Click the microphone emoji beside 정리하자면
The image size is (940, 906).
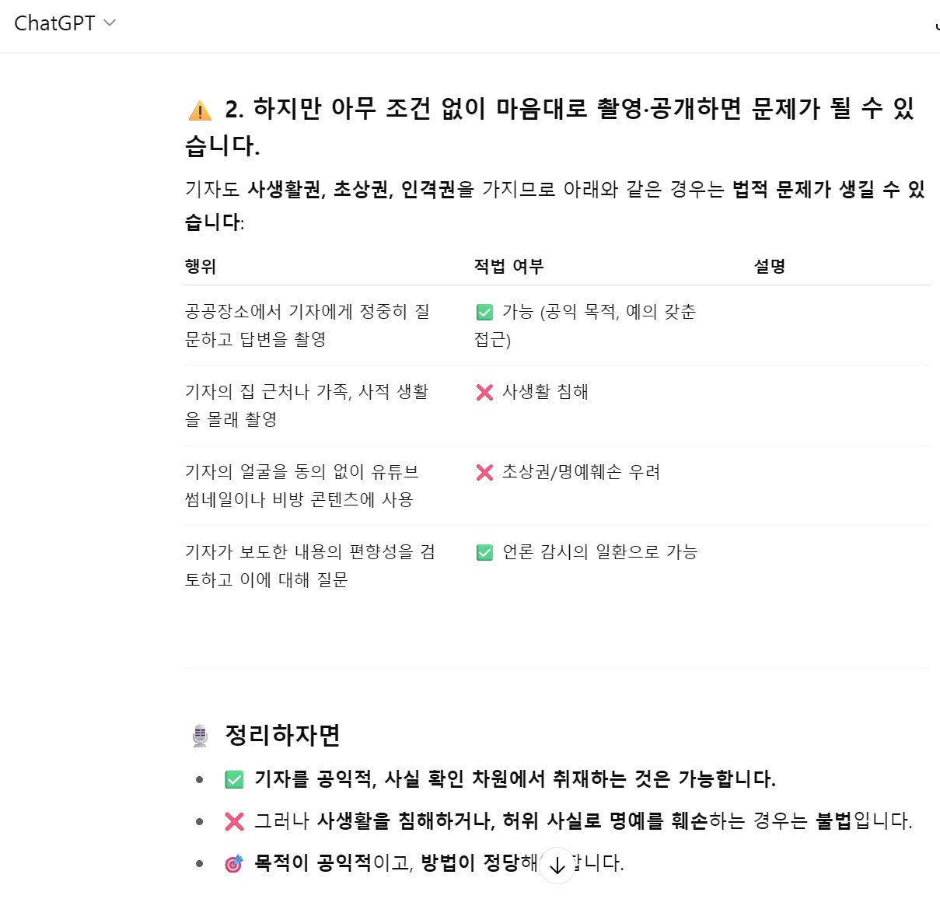point(200,736)
